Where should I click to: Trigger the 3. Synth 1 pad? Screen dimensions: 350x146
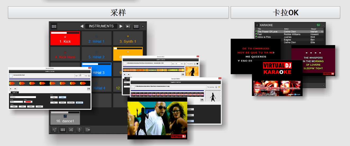[128, 38]
